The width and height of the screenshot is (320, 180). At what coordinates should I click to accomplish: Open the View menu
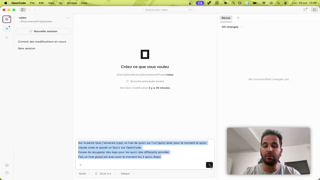tap(51, 3)
